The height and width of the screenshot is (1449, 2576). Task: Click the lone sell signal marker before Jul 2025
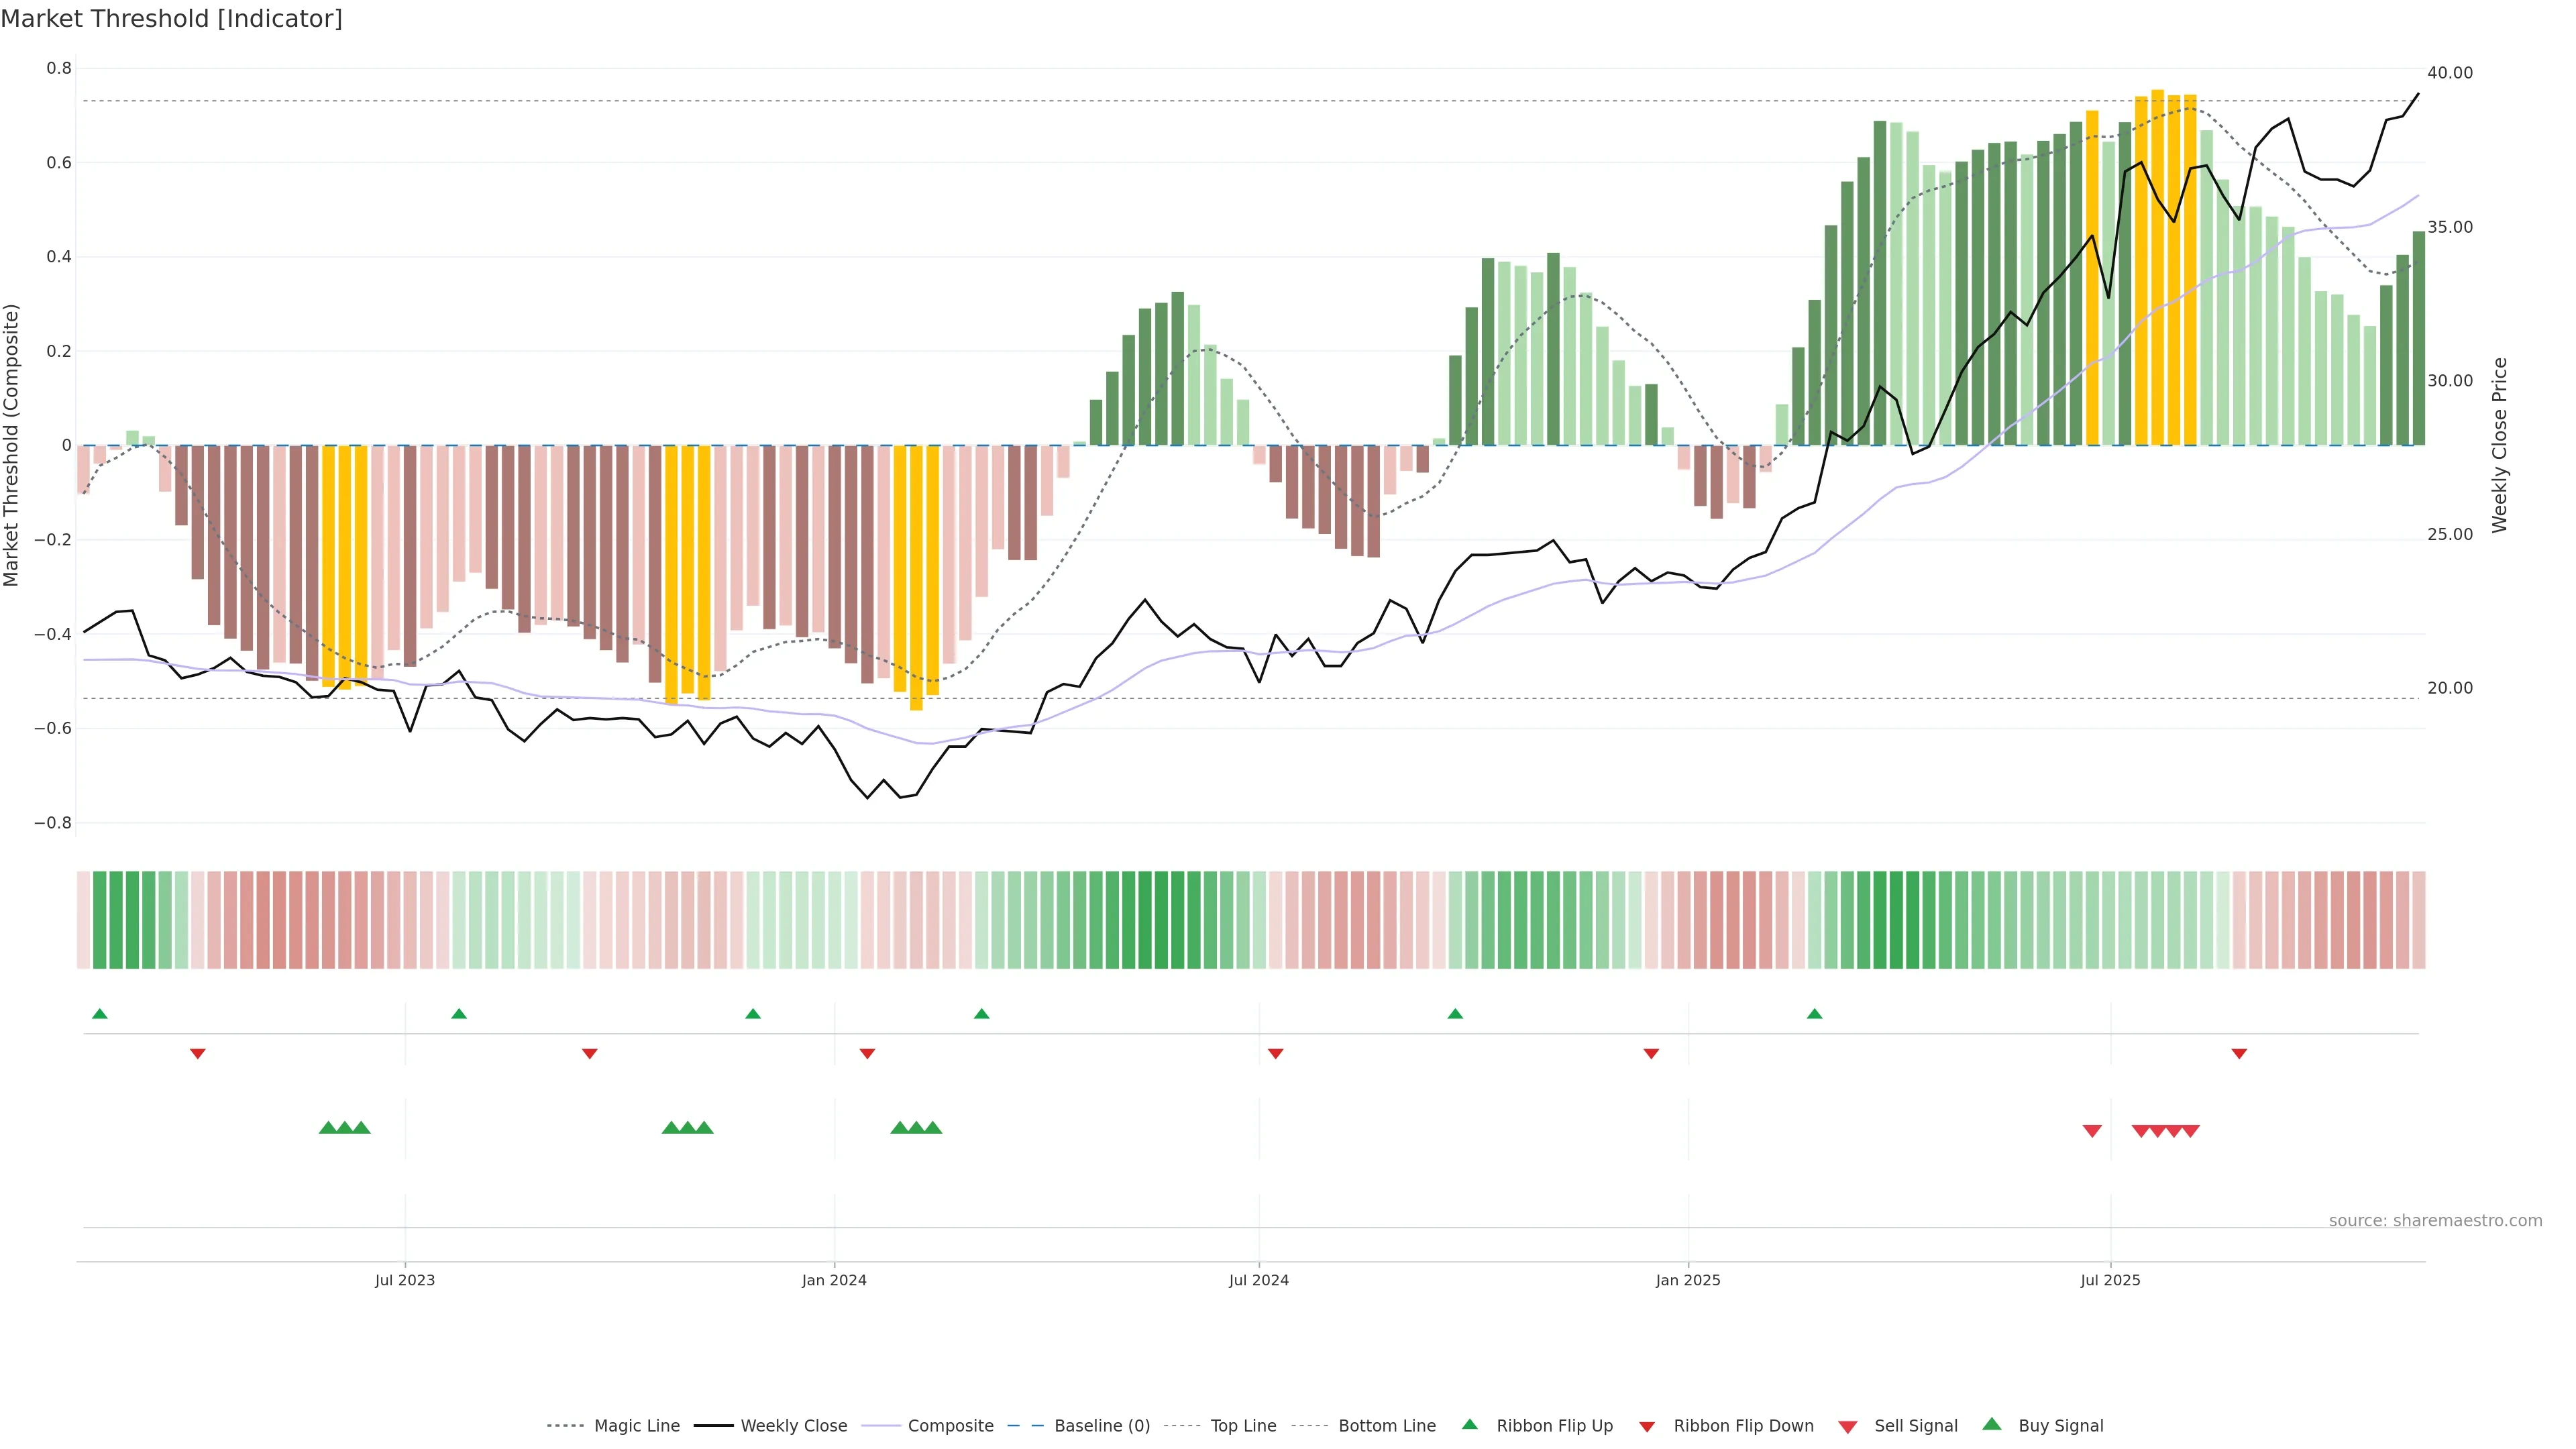tap(2092, 1131)
